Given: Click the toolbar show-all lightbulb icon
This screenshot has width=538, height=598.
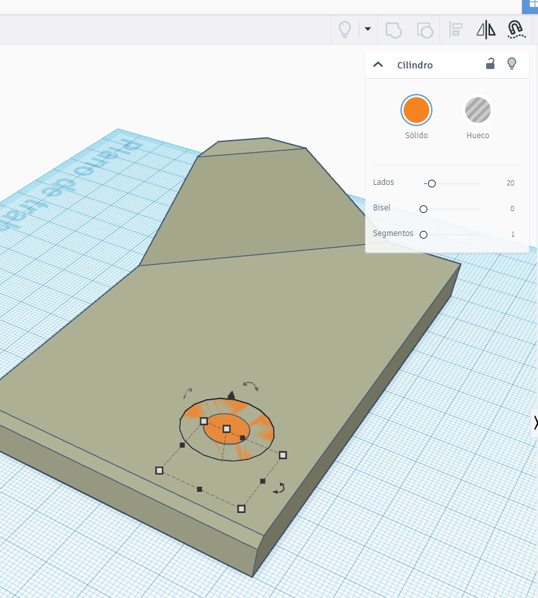Looking at the screenshot, I should coord(345,29).
